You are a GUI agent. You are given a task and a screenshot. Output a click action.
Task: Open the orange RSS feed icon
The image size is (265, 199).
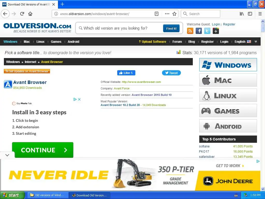click(x=190, y=31)
